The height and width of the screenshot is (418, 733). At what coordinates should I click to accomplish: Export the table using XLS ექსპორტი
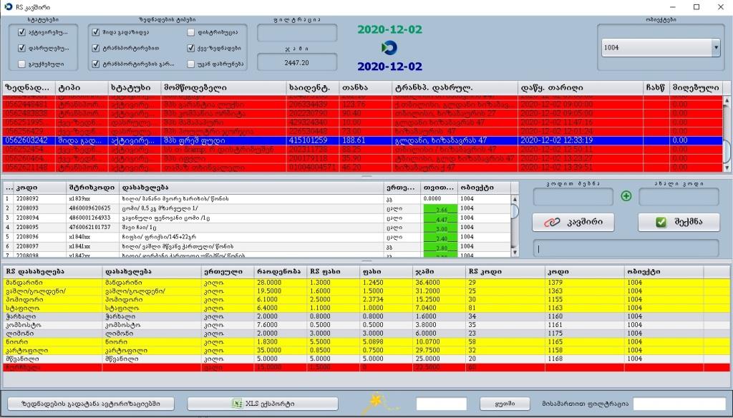262,404
